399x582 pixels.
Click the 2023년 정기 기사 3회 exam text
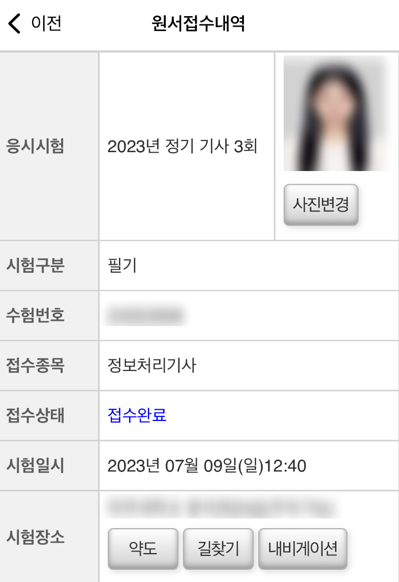click(182, 146)
